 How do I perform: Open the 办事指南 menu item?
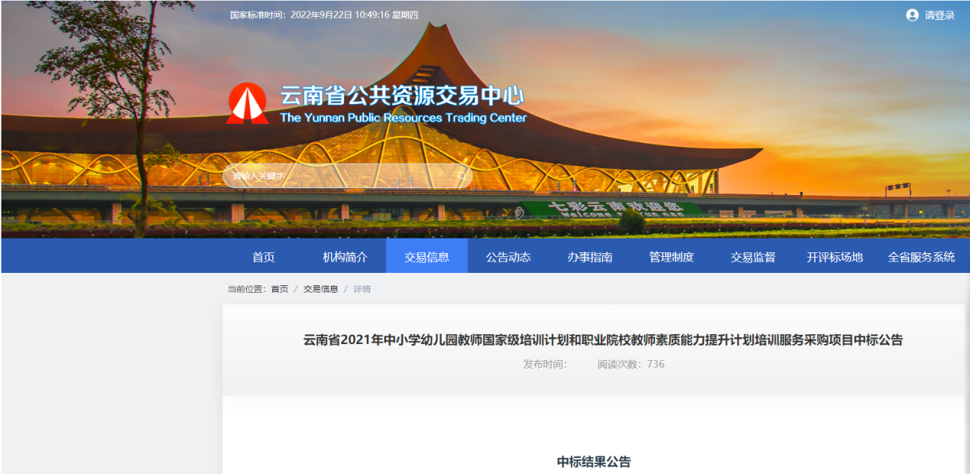click(589, 257)
